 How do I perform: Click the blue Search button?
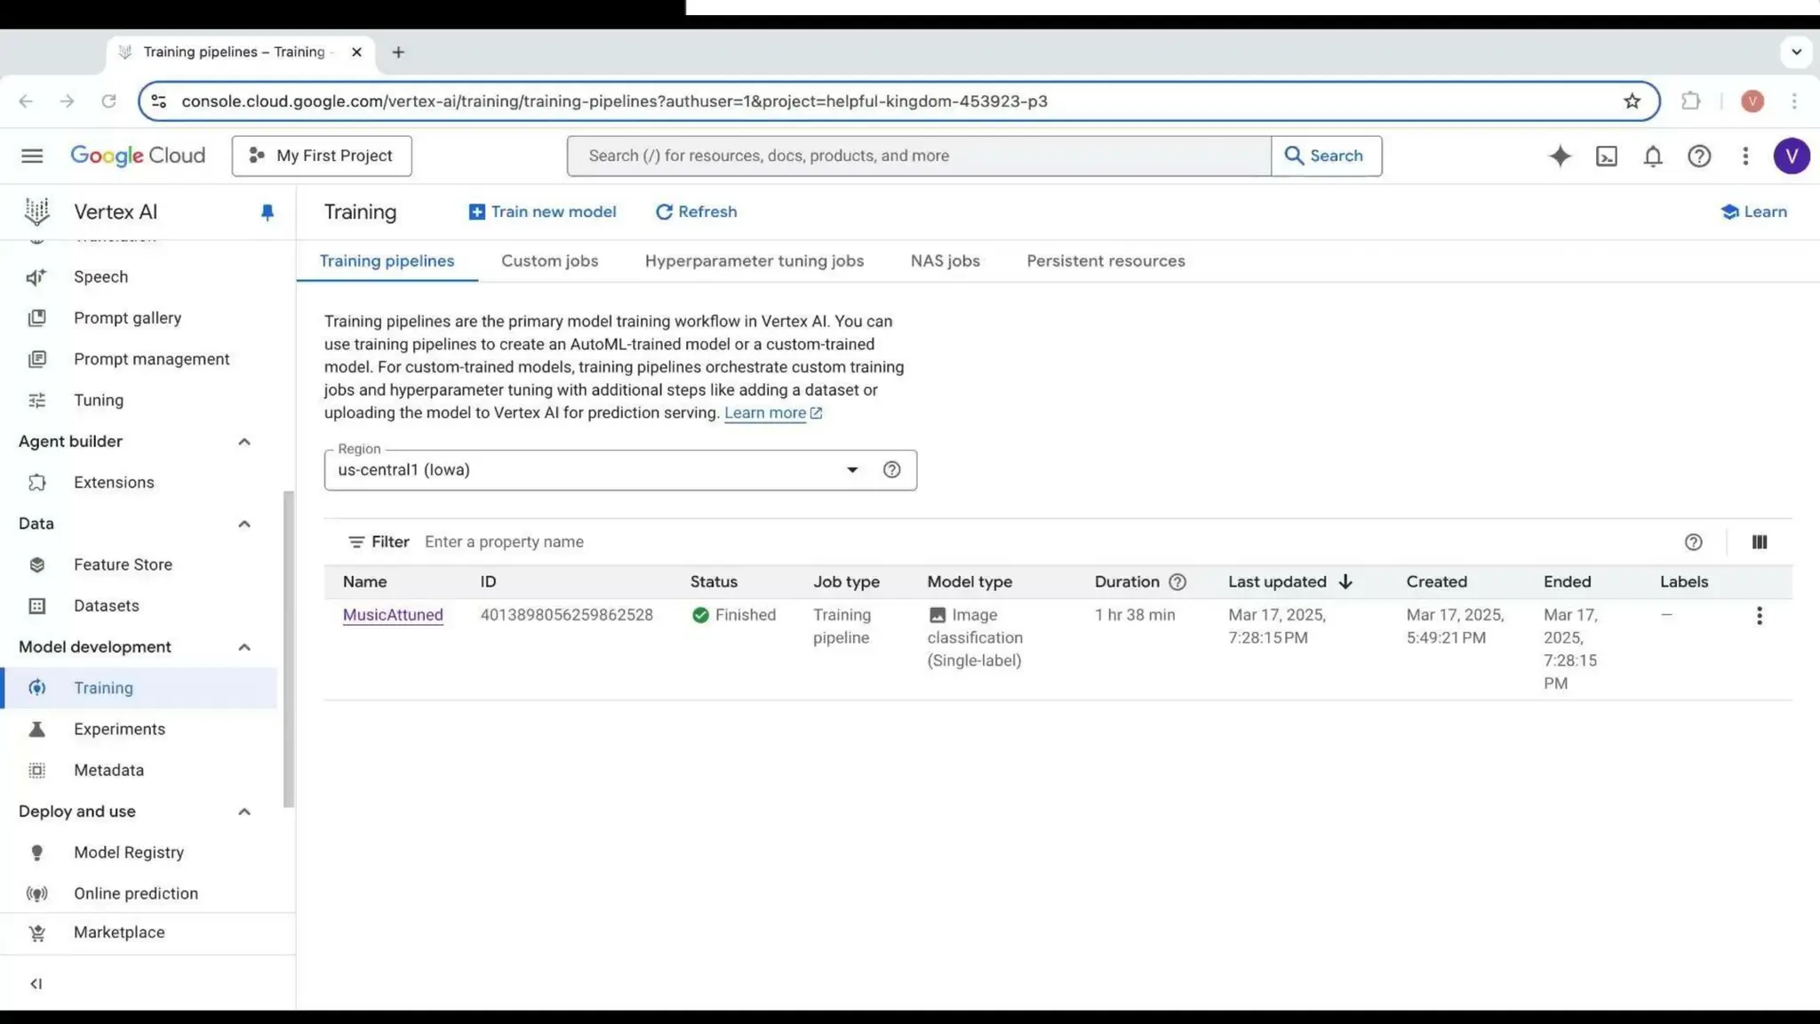(1326, 156)
